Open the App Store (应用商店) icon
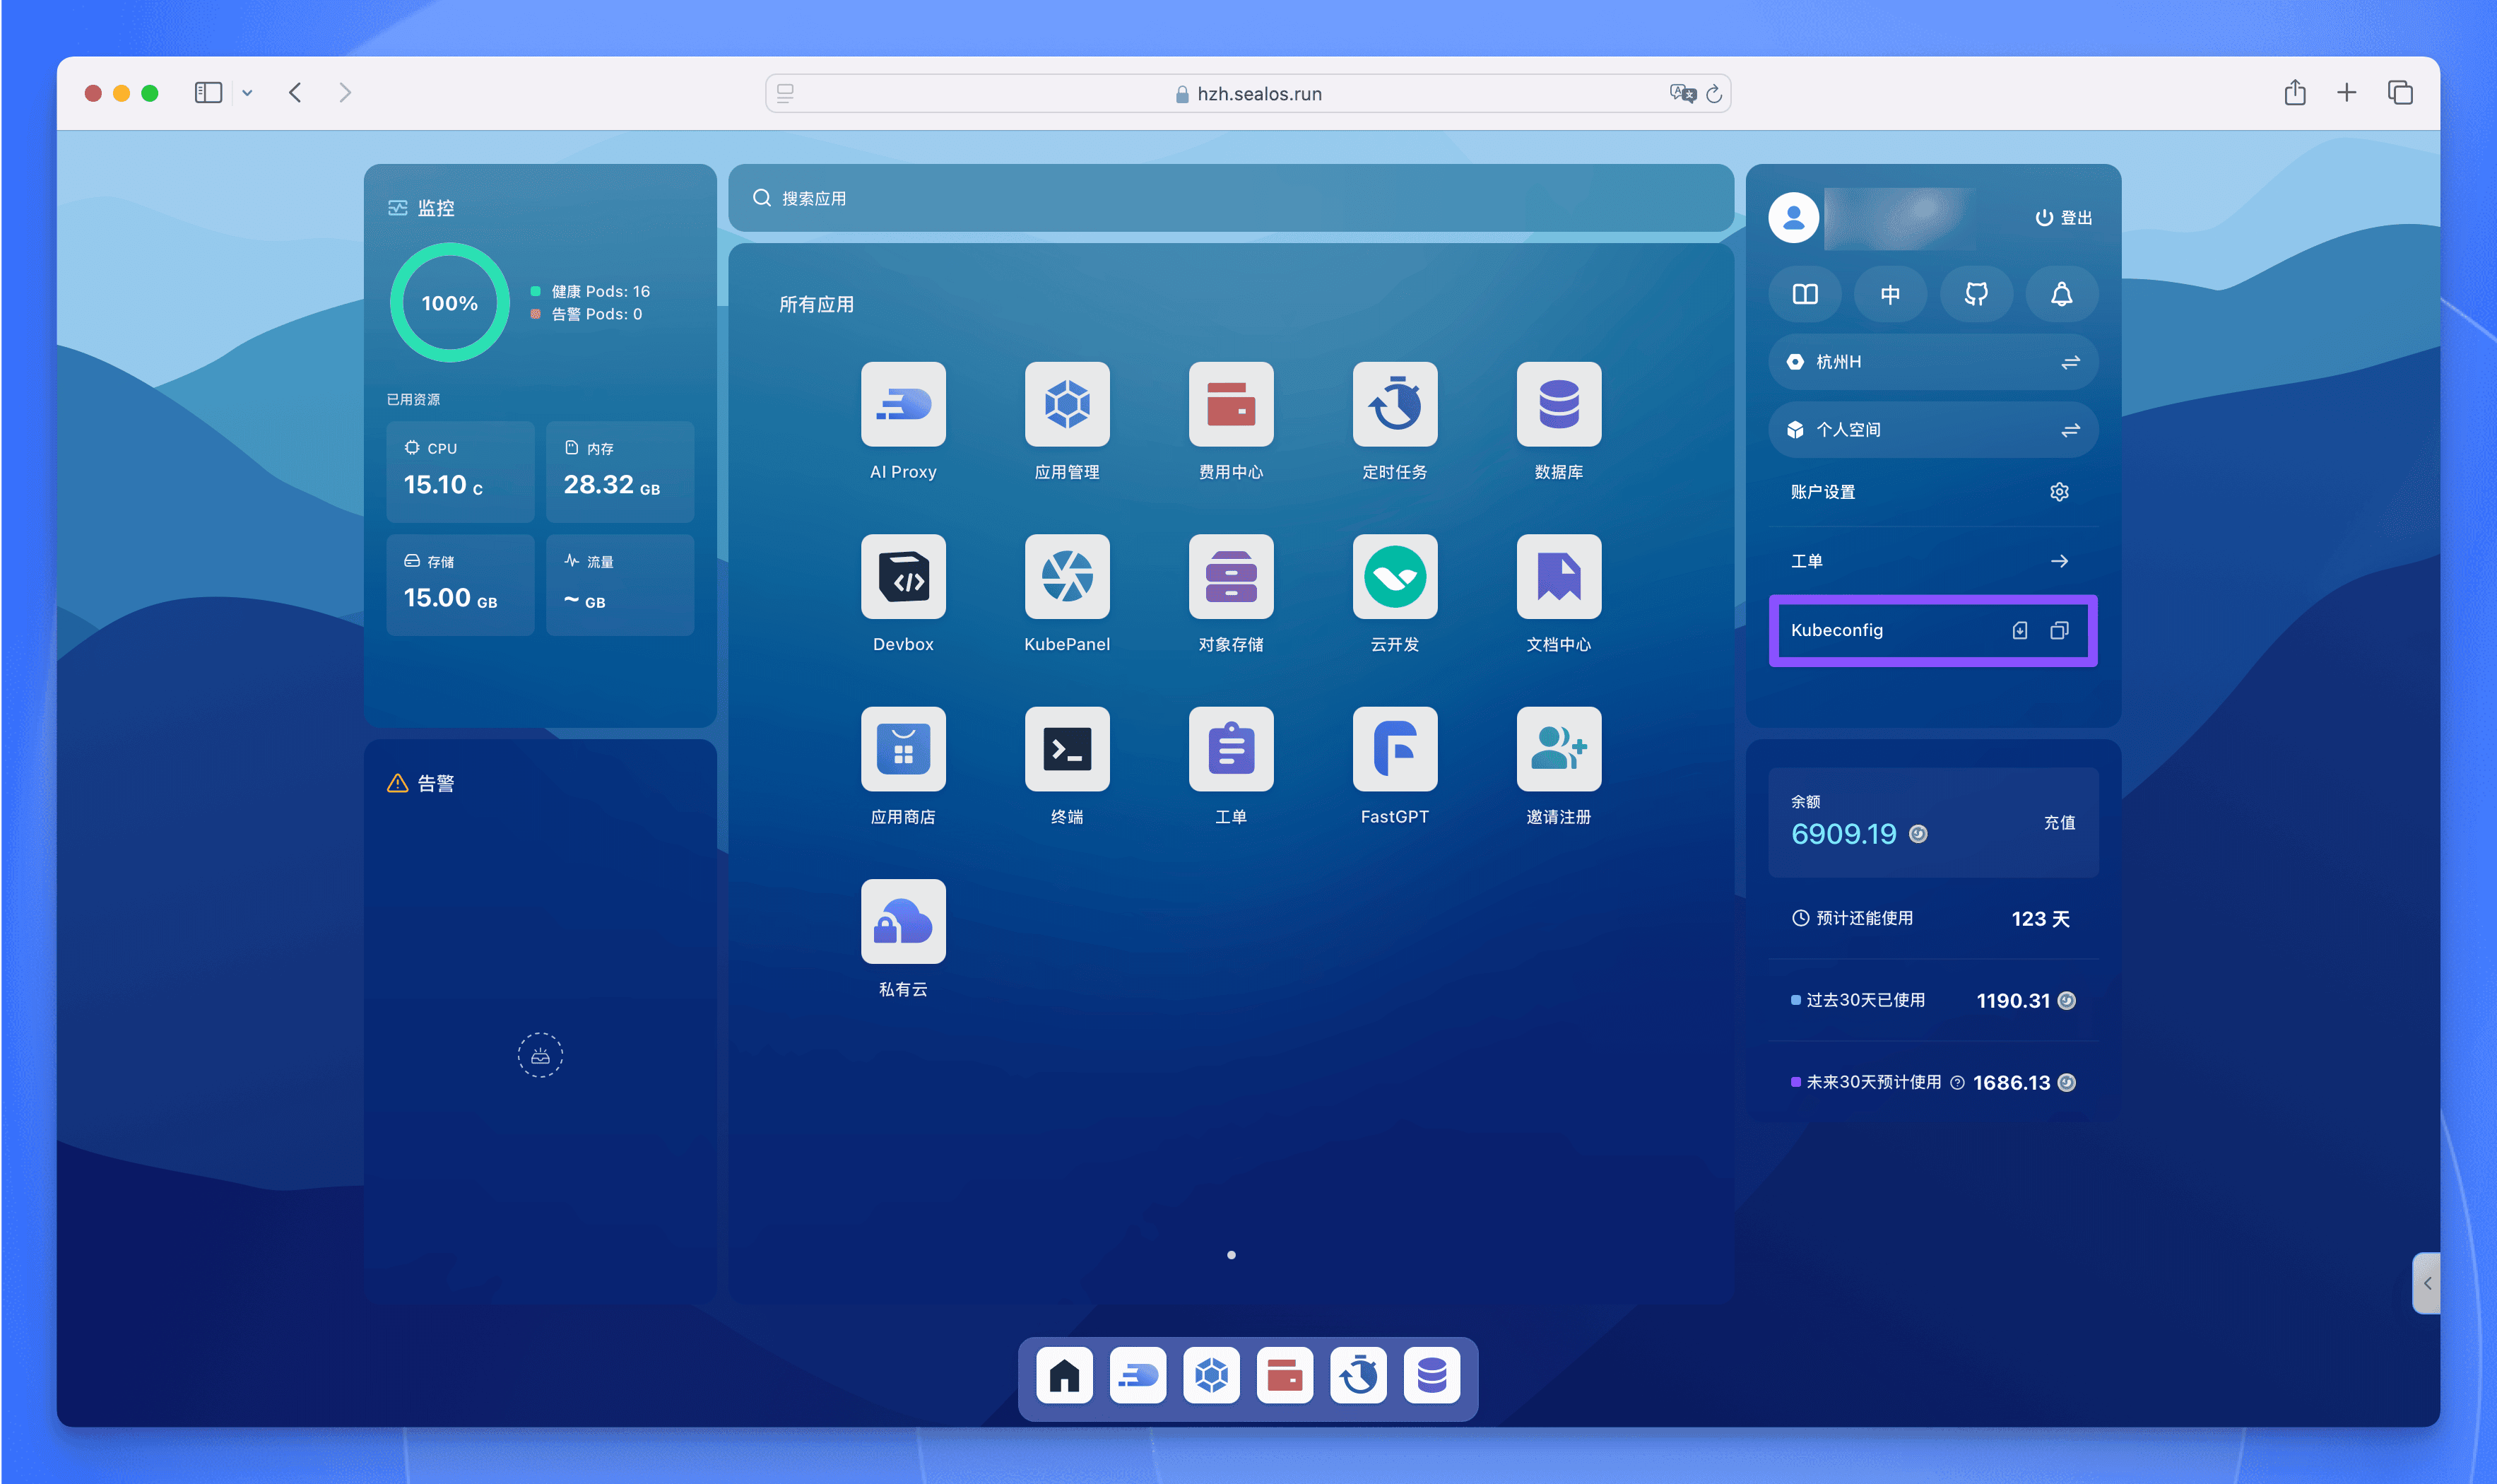This screenshot has height=1484, width=2497. pos(903,749)
